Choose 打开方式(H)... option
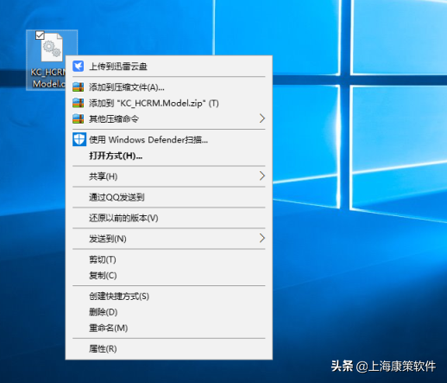Screen dimensions: 447x383 [169, 156]
